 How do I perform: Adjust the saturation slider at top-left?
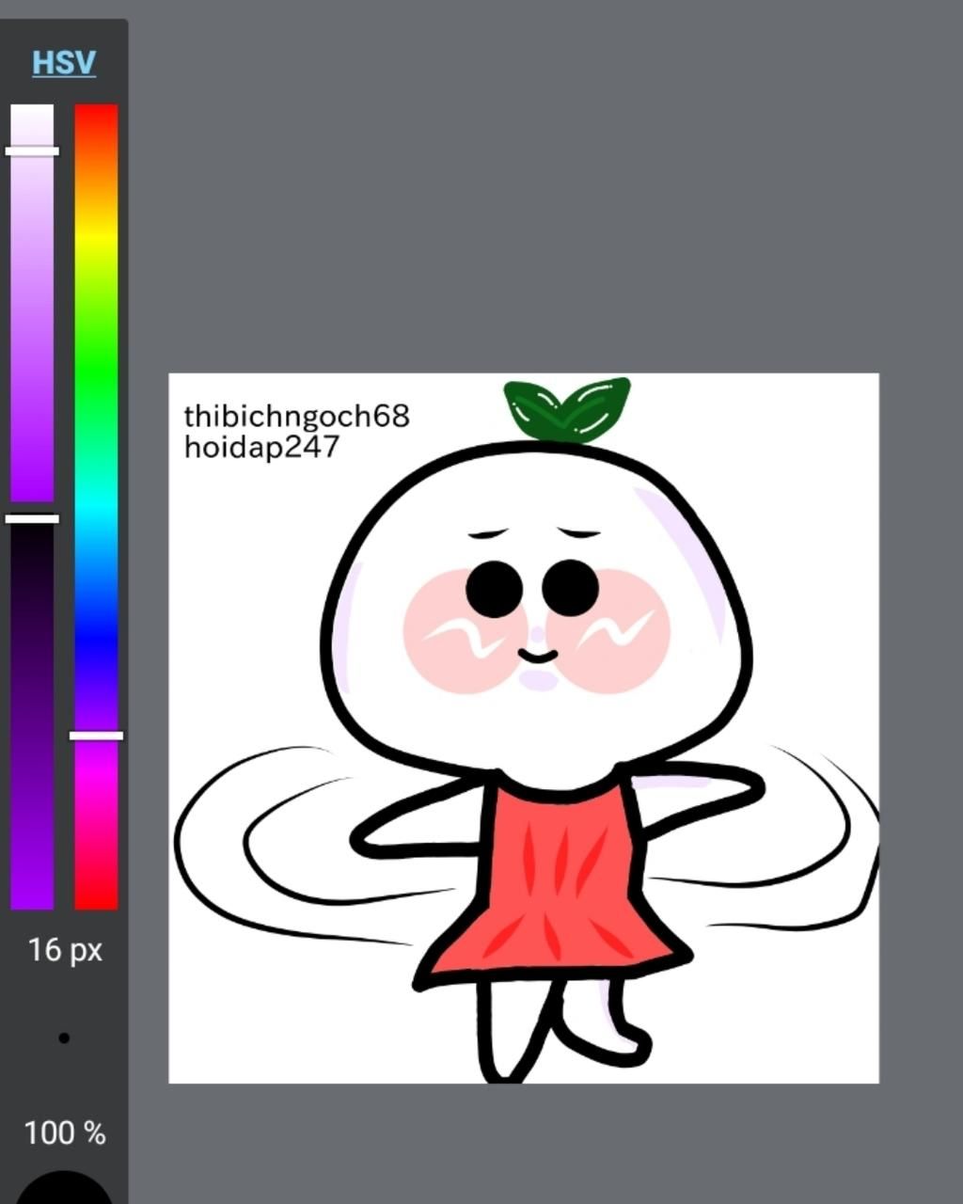click(x=32, y=303)
